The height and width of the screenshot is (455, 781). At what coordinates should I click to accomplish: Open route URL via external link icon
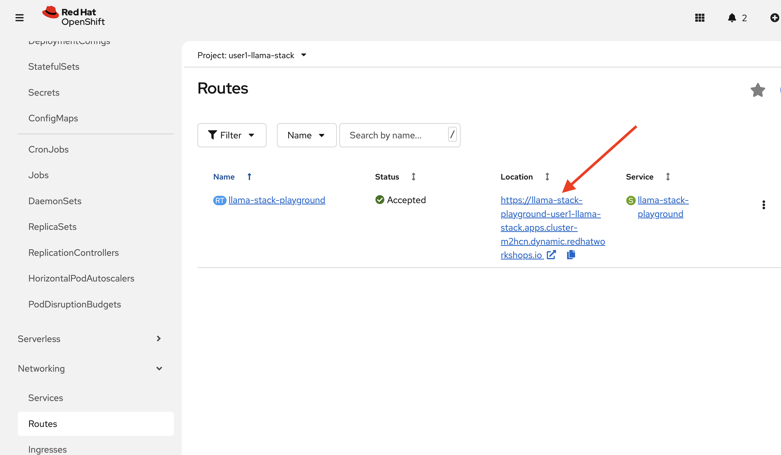pyautogui.click(x=551, y=255)
